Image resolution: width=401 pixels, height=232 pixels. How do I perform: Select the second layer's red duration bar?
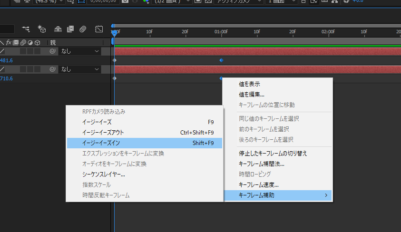pyautogui.click(x=257, y=69)
